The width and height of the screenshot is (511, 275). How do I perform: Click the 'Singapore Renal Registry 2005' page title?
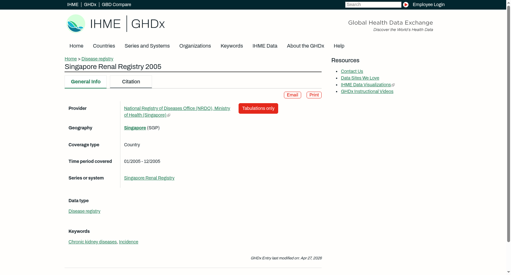click(x=113, y=67)
